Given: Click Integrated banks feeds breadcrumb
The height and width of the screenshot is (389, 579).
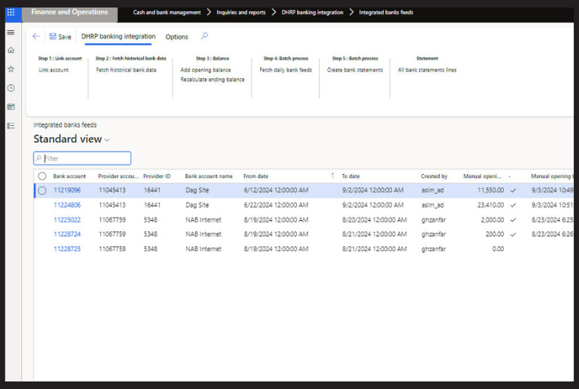Looking at the screenshot, I should pyautogui.click(x=386, y=12).
